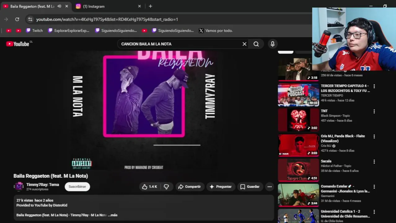Viewport: 396px width, 223px height.
Task: Open more actions ellipsis beside Guardar
Action: [x=270, y=187]
